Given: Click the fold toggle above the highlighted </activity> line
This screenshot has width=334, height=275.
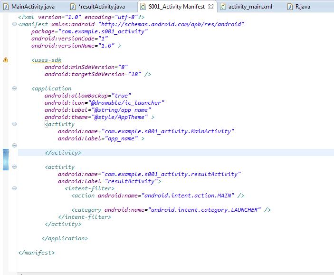Looking at the screenshot, I should click(x=14, y=146).
